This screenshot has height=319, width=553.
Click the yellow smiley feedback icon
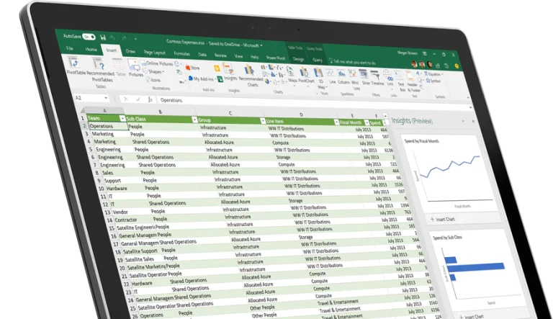457,66
